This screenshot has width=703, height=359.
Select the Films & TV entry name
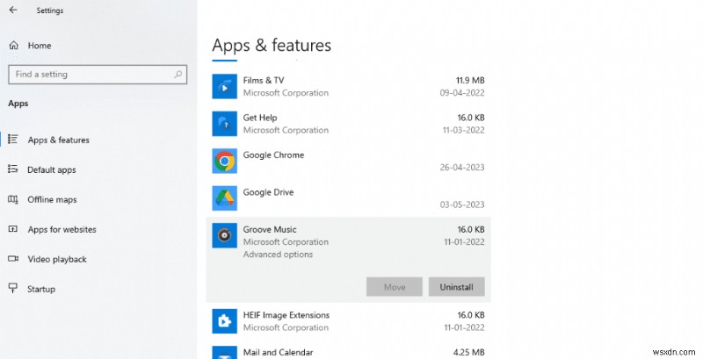tap(264, 80)
